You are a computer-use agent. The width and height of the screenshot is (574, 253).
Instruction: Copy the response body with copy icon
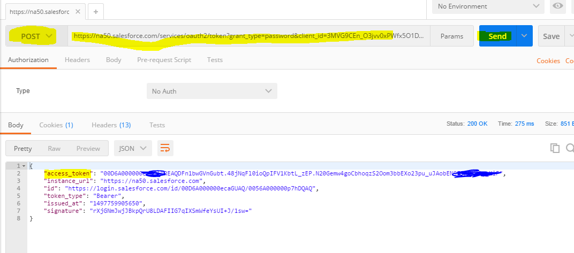555,148
